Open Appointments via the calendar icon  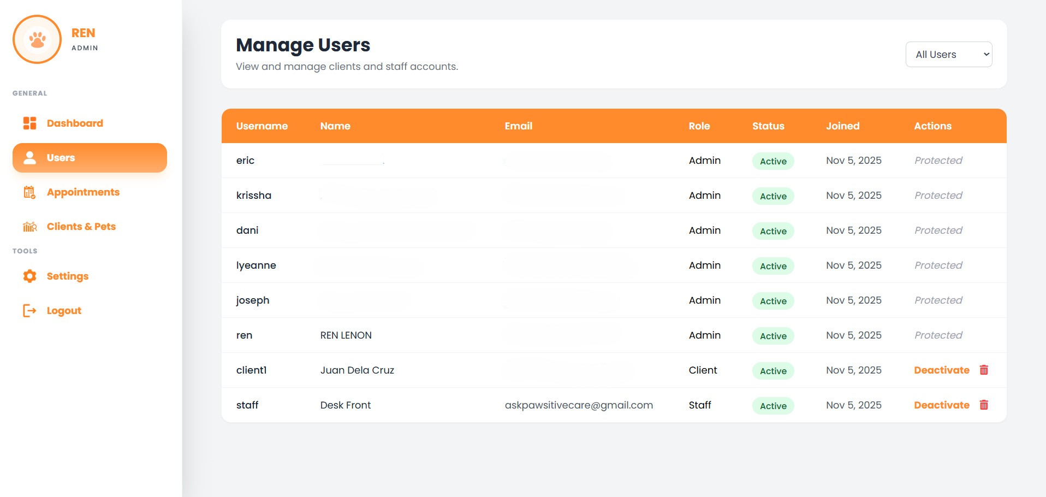tap(29, 192)
